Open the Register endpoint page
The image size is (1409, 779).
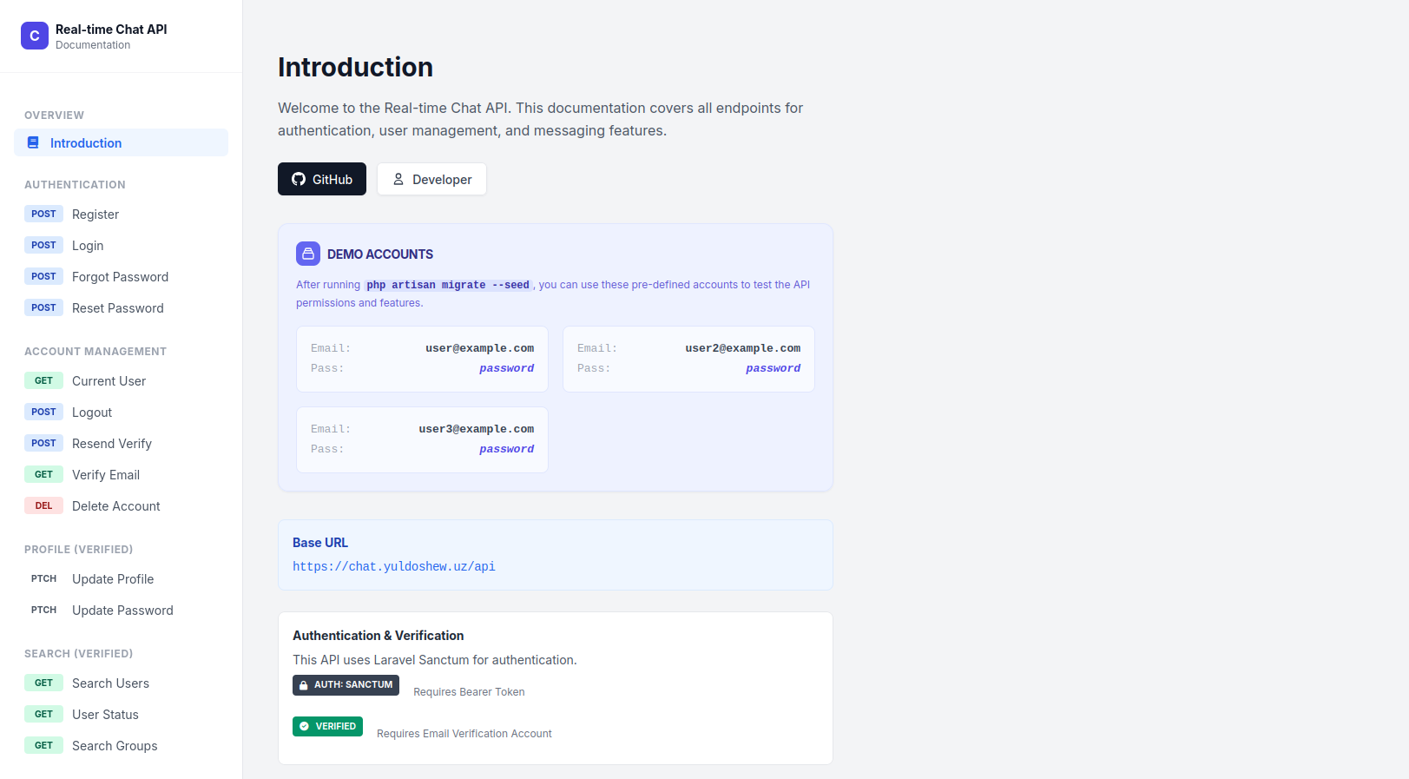tap(95, 215)
